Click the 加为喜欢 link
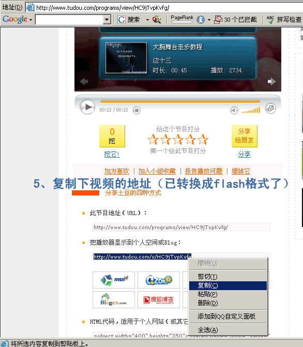Viewport: 303px width, 347px height. click(116, 171)
